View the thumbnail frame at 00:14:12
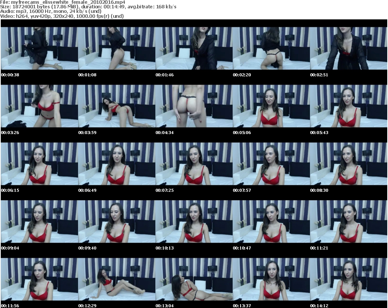The width and height of the screenshot is (388, 308). point(349,280)
